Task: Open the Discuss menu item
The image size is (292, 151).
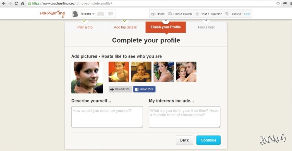Action: pos(233,14)
